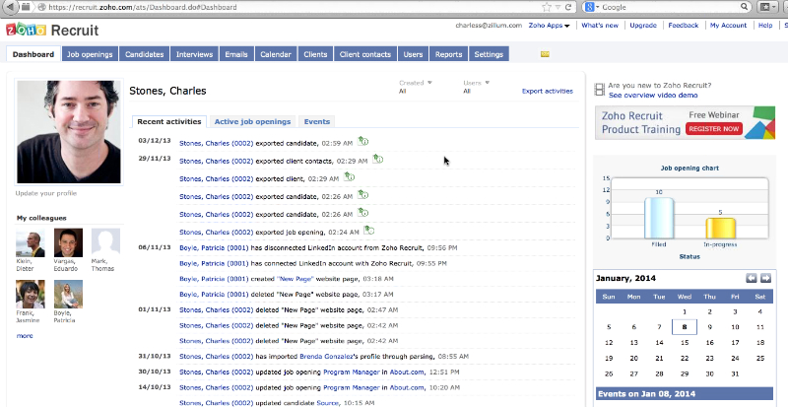Click the video film icon for overview demo

tap(601, 91)
